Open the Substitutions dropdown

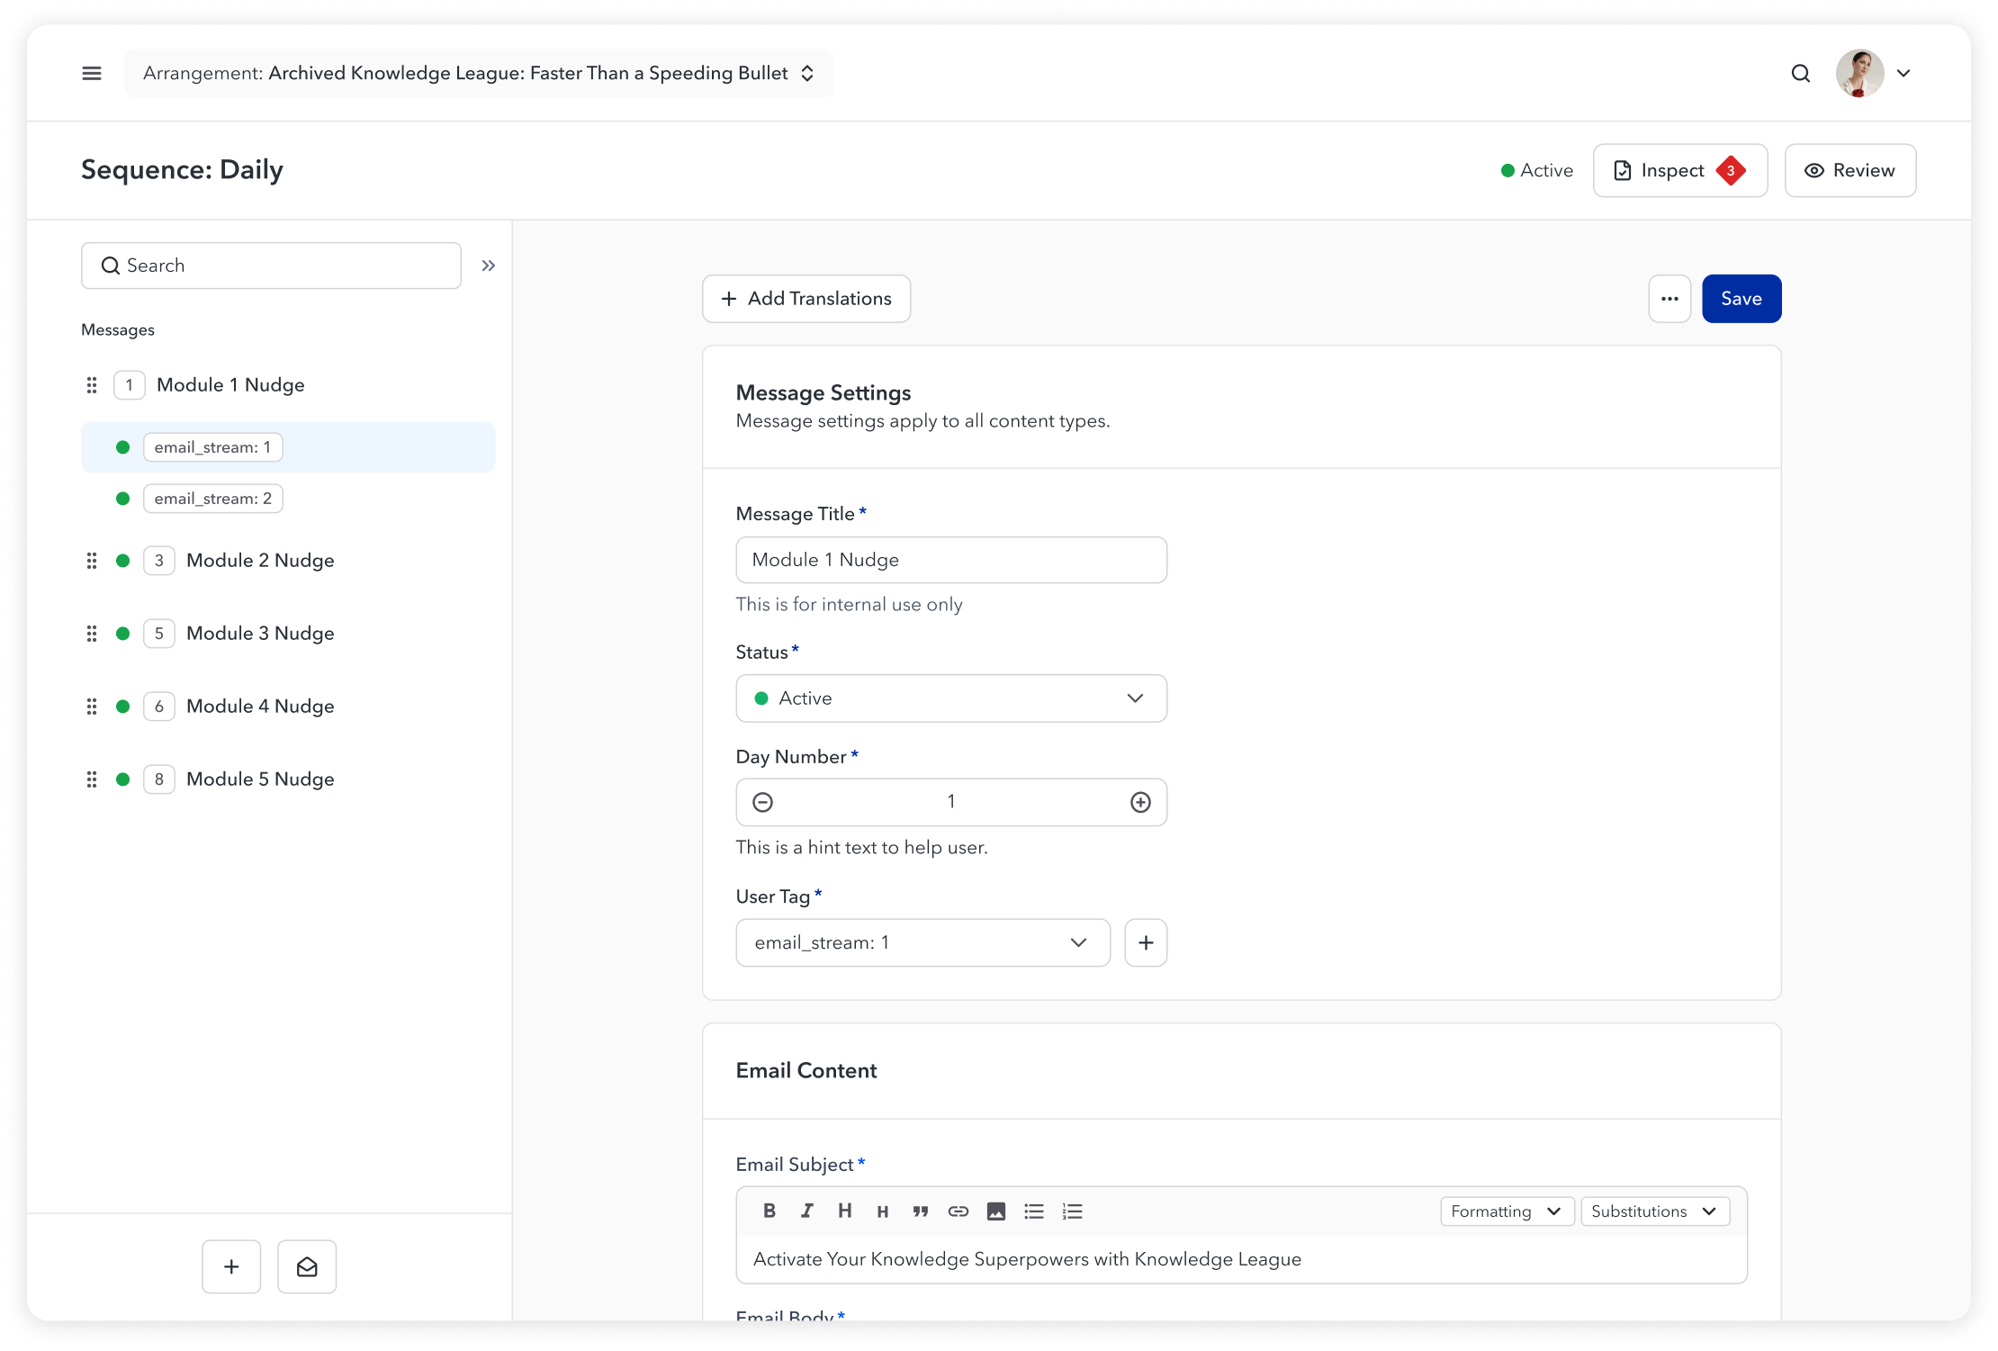[1654, 1211]
